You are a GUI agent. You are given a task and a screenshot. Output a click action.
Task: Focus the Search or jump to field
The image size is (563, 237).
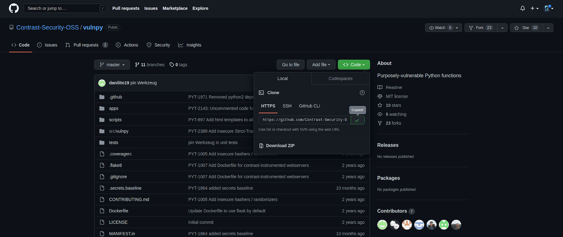point(65,8)
